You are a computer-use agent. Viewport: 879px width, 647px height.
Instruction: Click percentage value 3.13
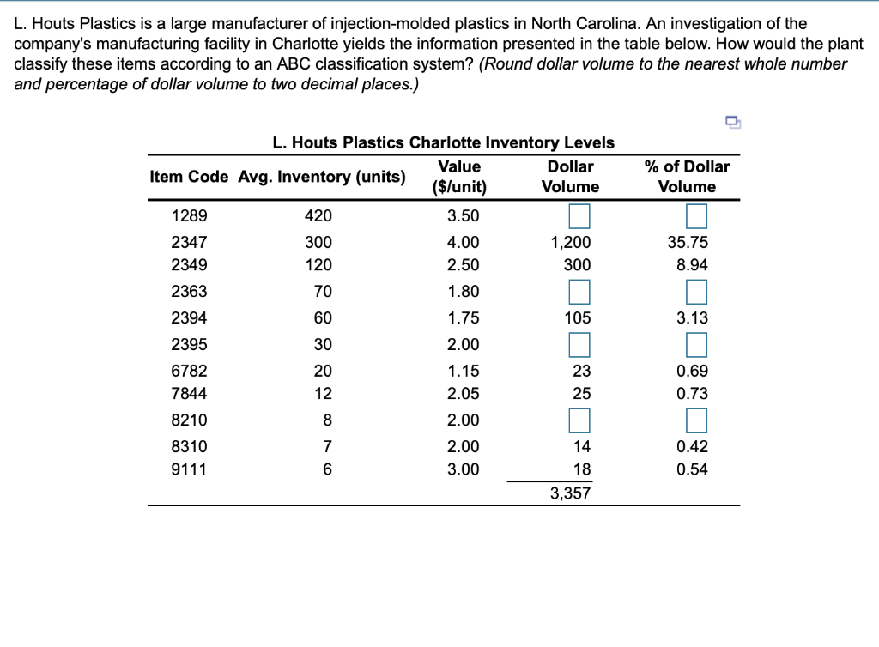(692, 317)
